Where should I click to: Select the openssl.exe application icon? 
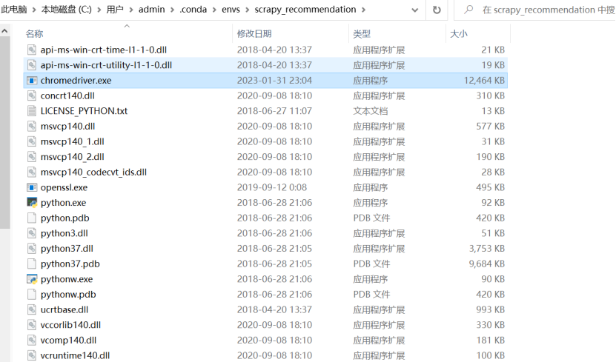tap(32, 187)
